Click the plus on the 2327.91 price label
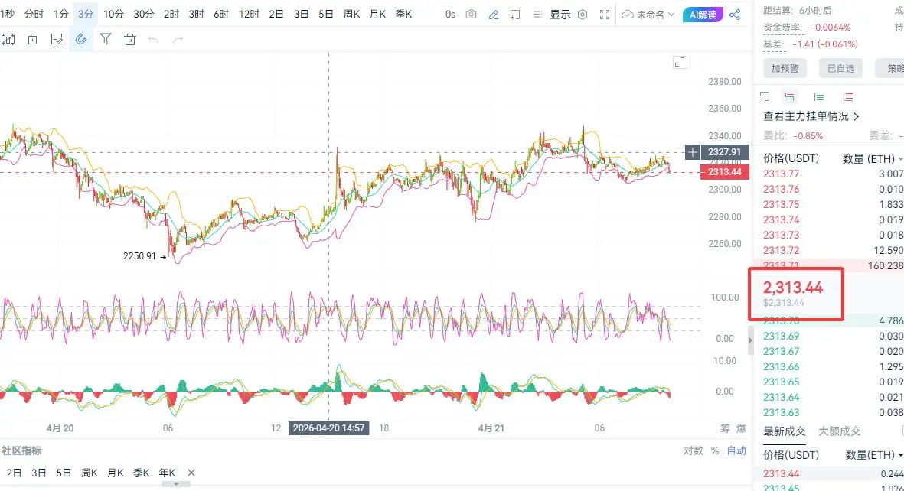 693,152
